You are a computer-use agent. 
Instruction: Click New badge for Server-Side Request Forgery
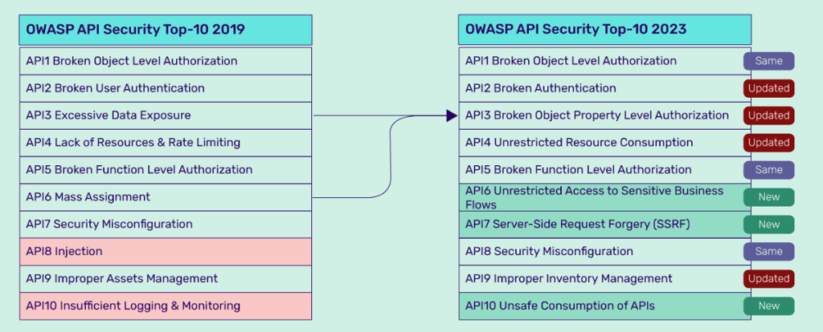[768, 225]
